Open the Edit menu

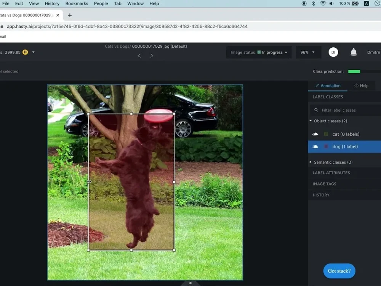click(x=19, y=3)
